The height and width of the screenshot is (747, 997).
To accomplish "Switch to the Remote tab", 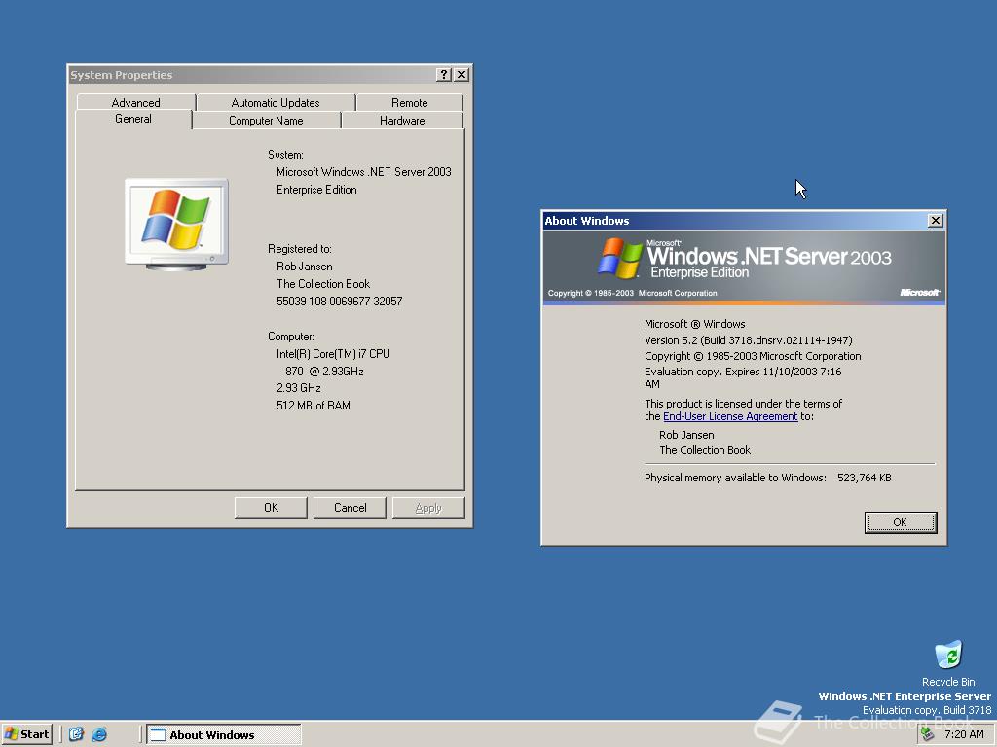I will tap(409, 102).
